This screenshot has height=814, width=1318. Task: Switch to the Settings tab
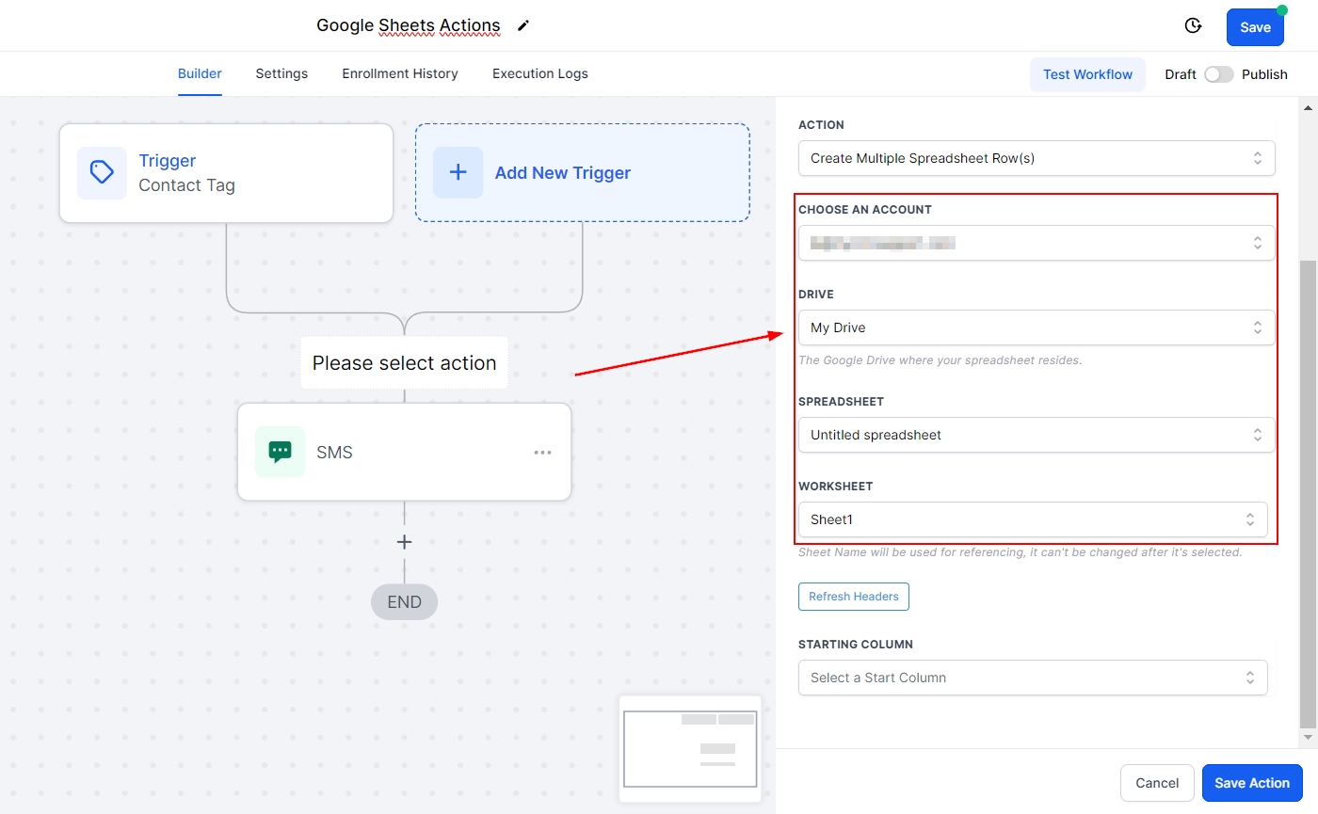(x=281, y=73)
